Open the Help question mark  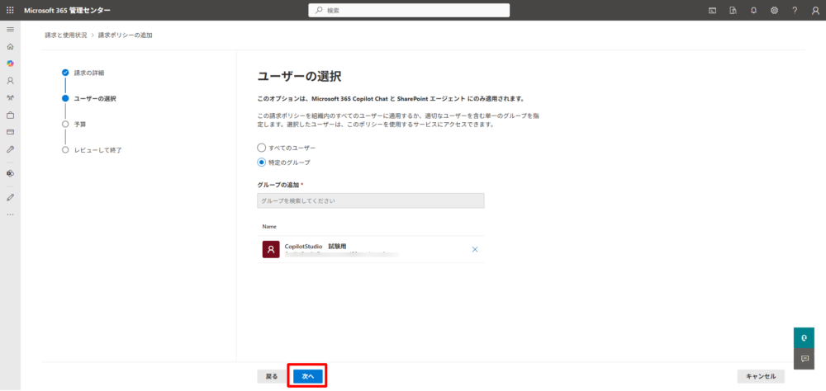pyautogui.click(x=795, y=10)
